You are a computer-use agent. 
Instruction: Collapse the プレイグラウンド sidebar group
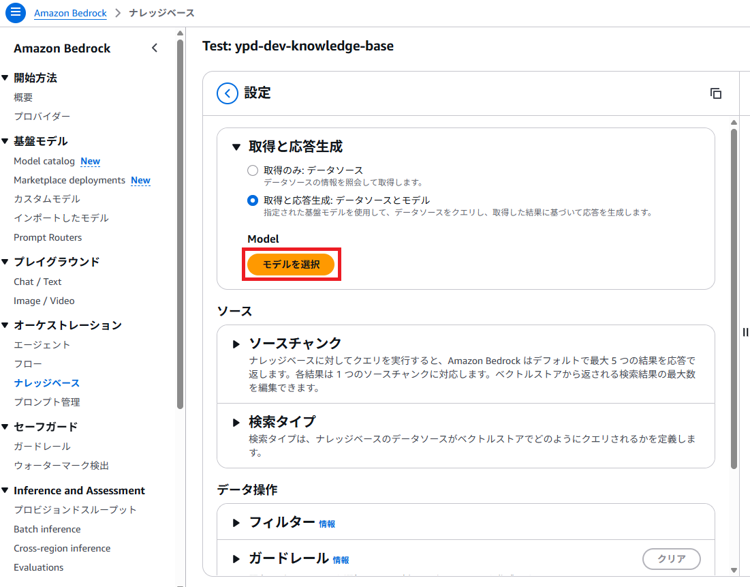5,262
